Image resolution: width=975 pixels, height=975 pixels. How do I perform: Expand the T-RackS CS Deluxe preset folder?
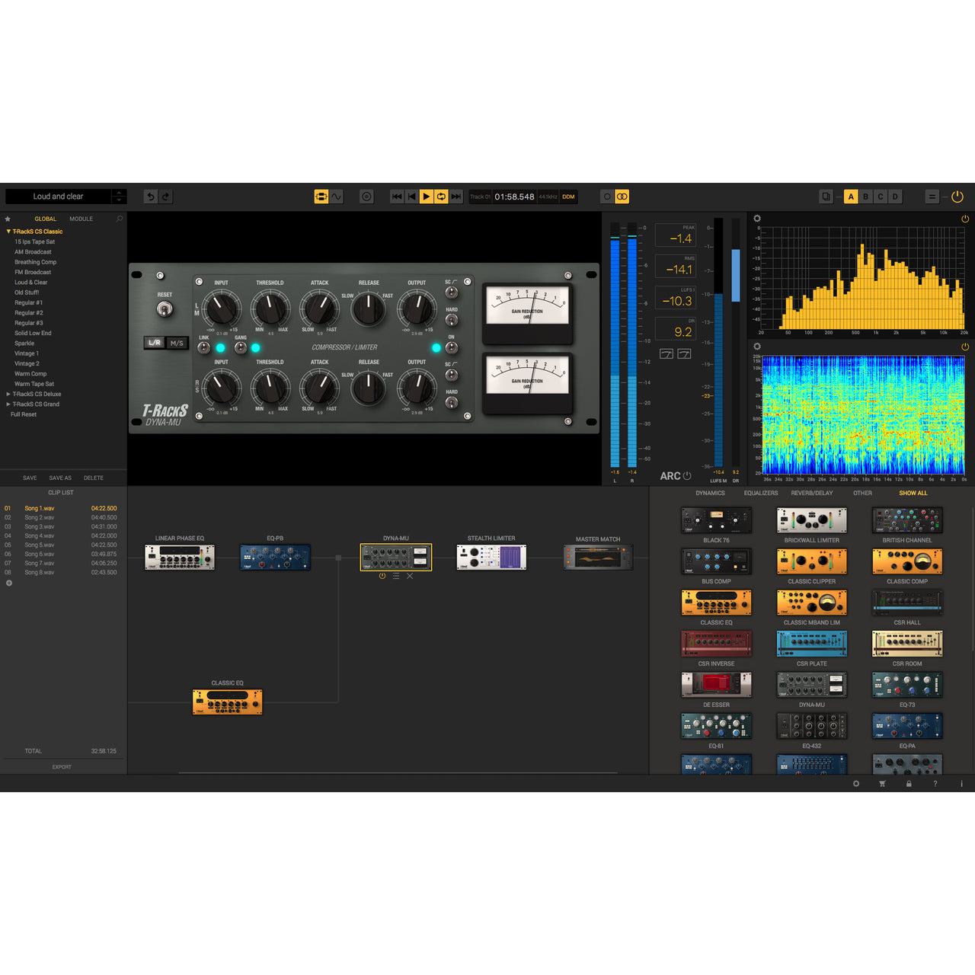(8, 394)
